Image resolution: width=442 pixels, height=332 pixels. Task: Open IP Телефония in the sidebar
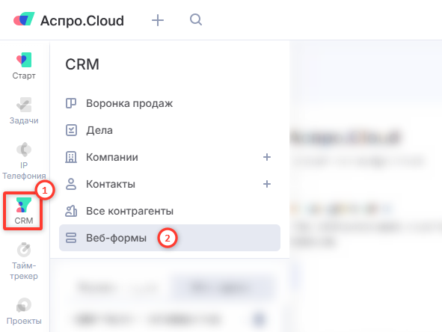click(24, 161)
